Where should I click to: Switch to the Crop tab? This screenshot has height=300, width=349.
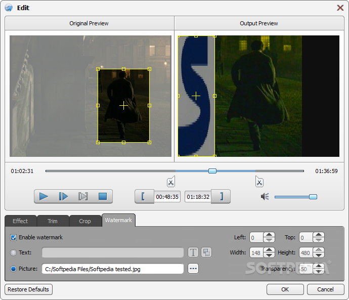pos(85,221)
